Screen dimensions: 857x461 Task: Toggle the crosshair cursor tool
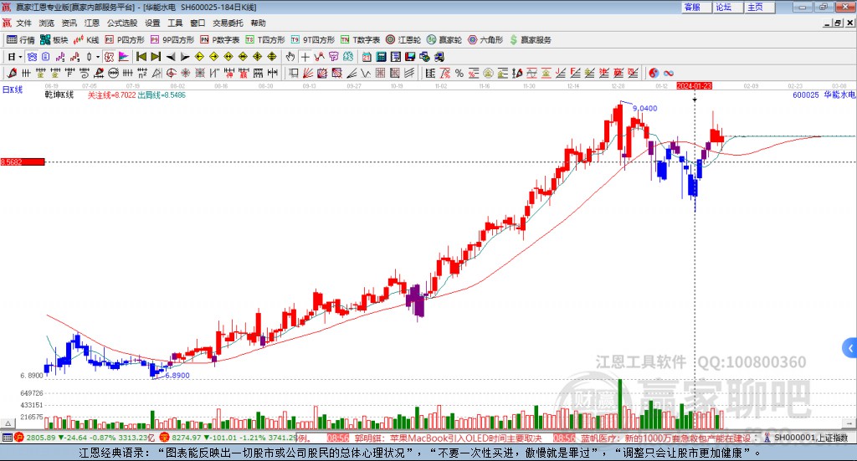(x=305, y=57)
